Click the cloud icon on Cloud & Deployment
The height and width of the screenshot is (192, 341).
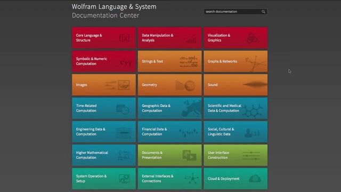[x=255, y=179]
